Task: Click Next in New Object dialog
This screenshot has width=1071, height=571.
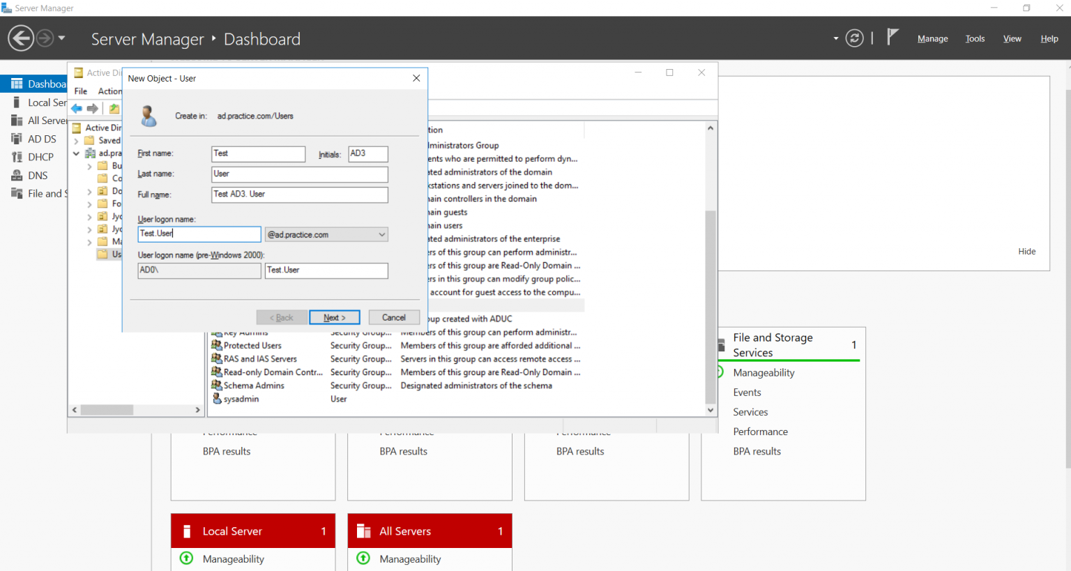Action: [x=335, y=317]
